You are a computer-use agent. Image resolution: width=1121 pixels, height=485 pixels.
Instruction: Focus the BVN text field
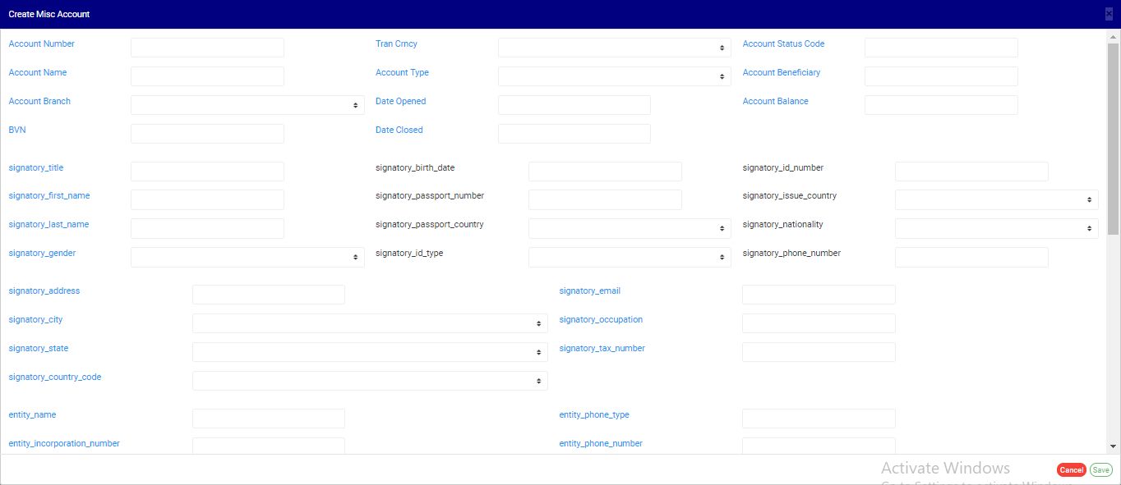click(207, 134)
